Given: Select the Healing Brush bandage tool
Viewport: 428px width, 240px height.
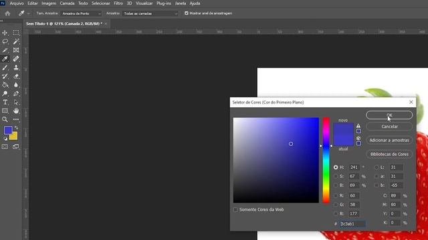Looking at the screenshot, I should tap(16, 59).
